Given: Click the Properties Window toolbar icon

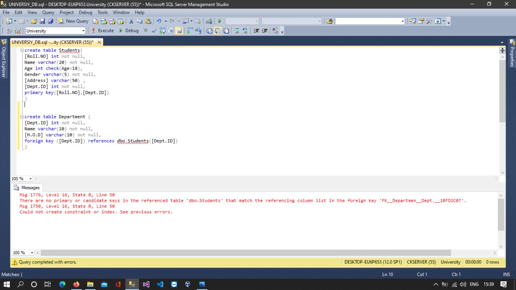Looking at the screenshot, I should pos(421,21).
